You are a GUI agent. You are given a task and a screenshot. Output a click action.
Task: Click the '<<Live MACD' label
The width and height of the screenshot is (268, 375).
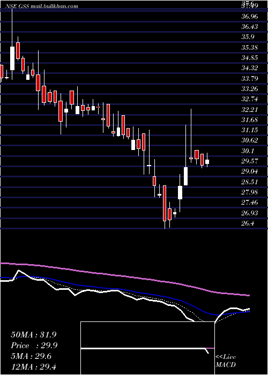(226, 361)
